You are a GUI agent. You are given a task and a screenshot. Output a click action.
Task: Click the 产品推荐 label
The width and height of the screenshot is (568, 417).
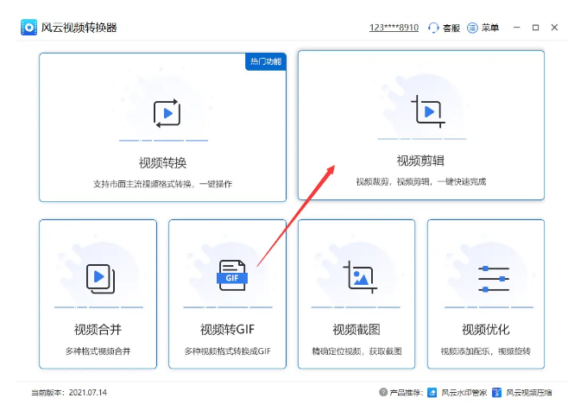pos(406,392)
